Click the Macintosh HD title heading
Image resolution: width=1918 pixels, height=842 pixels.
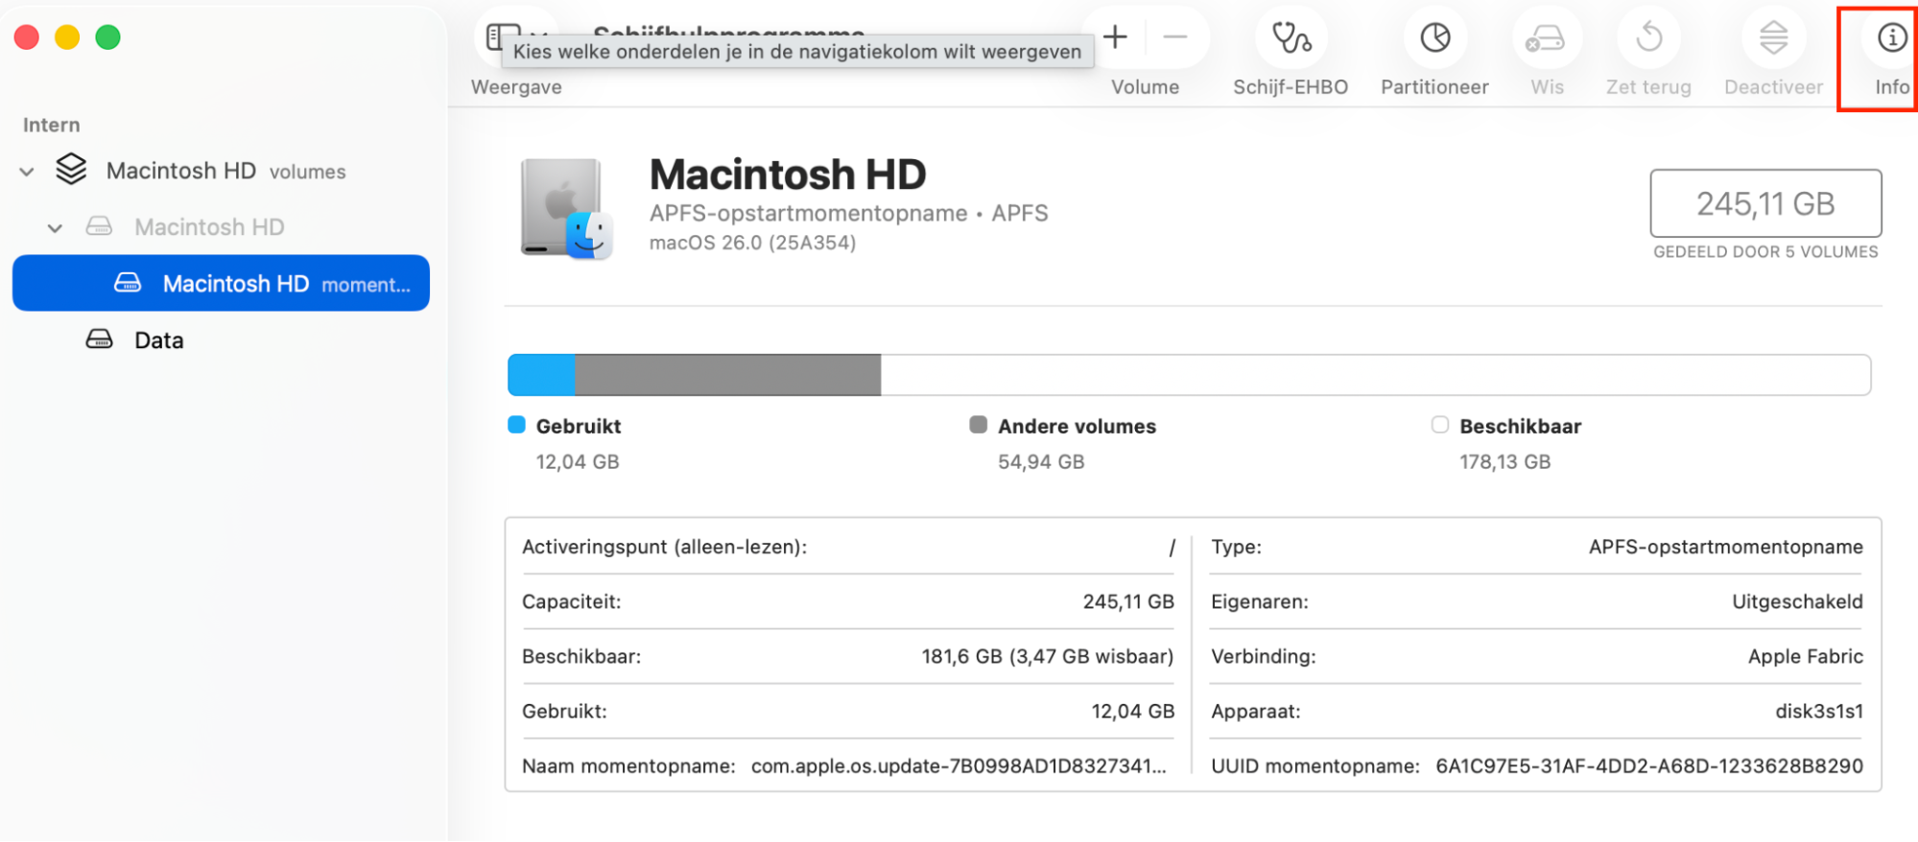click(x=788, y=175)
